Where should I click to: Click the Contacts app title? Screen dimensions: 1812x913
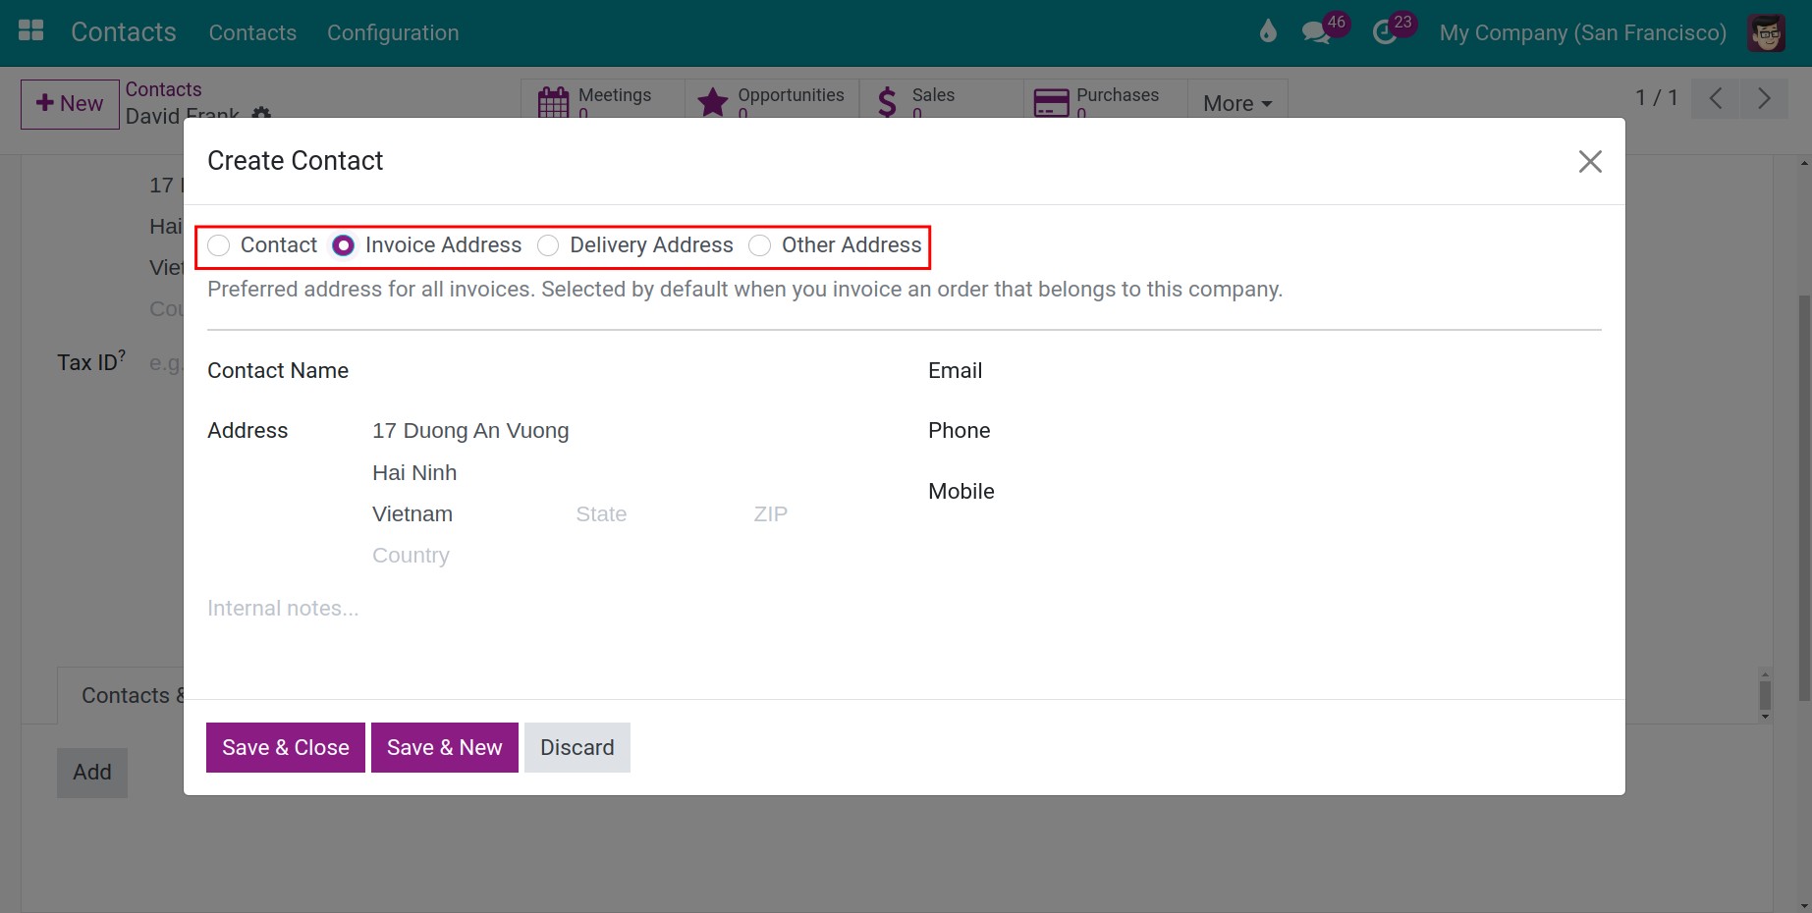(124, 32)
